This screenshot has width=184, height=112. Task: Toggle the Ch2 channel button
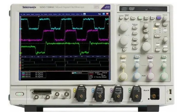(x=137, y=57)
